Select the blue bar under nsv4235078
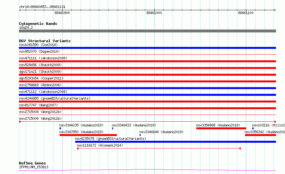 (175, 142)
